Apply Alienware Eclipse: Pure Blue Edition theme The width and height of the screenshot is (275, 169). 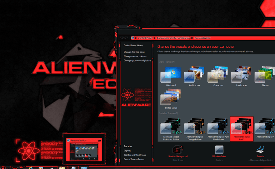tap(218, 129)
